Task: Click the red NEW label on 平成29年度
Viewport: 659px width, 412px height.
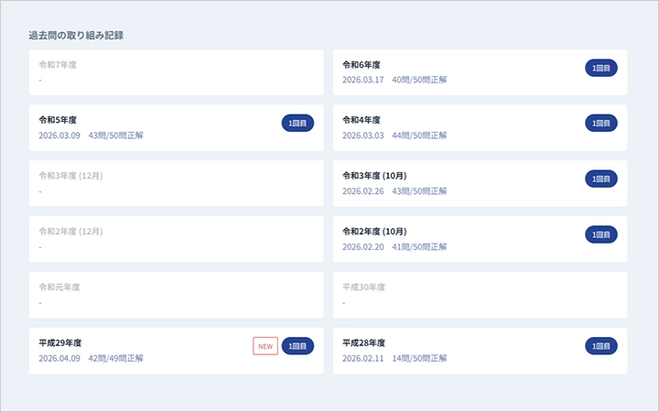Action: (x=265, y=346)
